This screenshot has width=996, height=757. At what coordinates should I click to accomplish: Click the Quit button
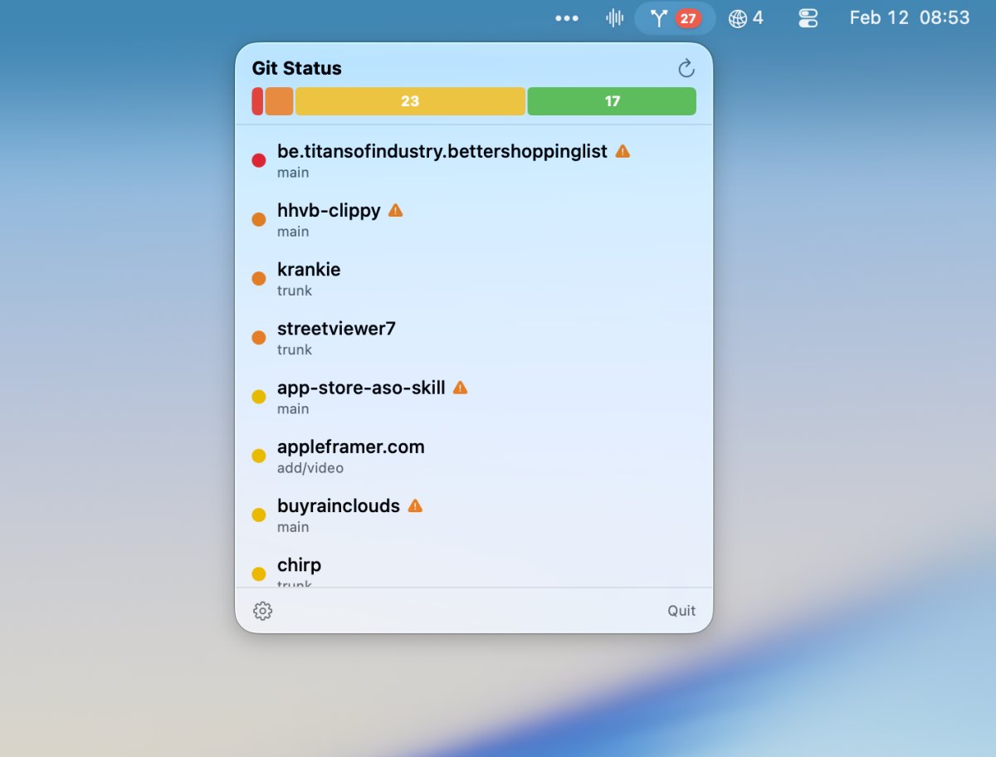681,611
